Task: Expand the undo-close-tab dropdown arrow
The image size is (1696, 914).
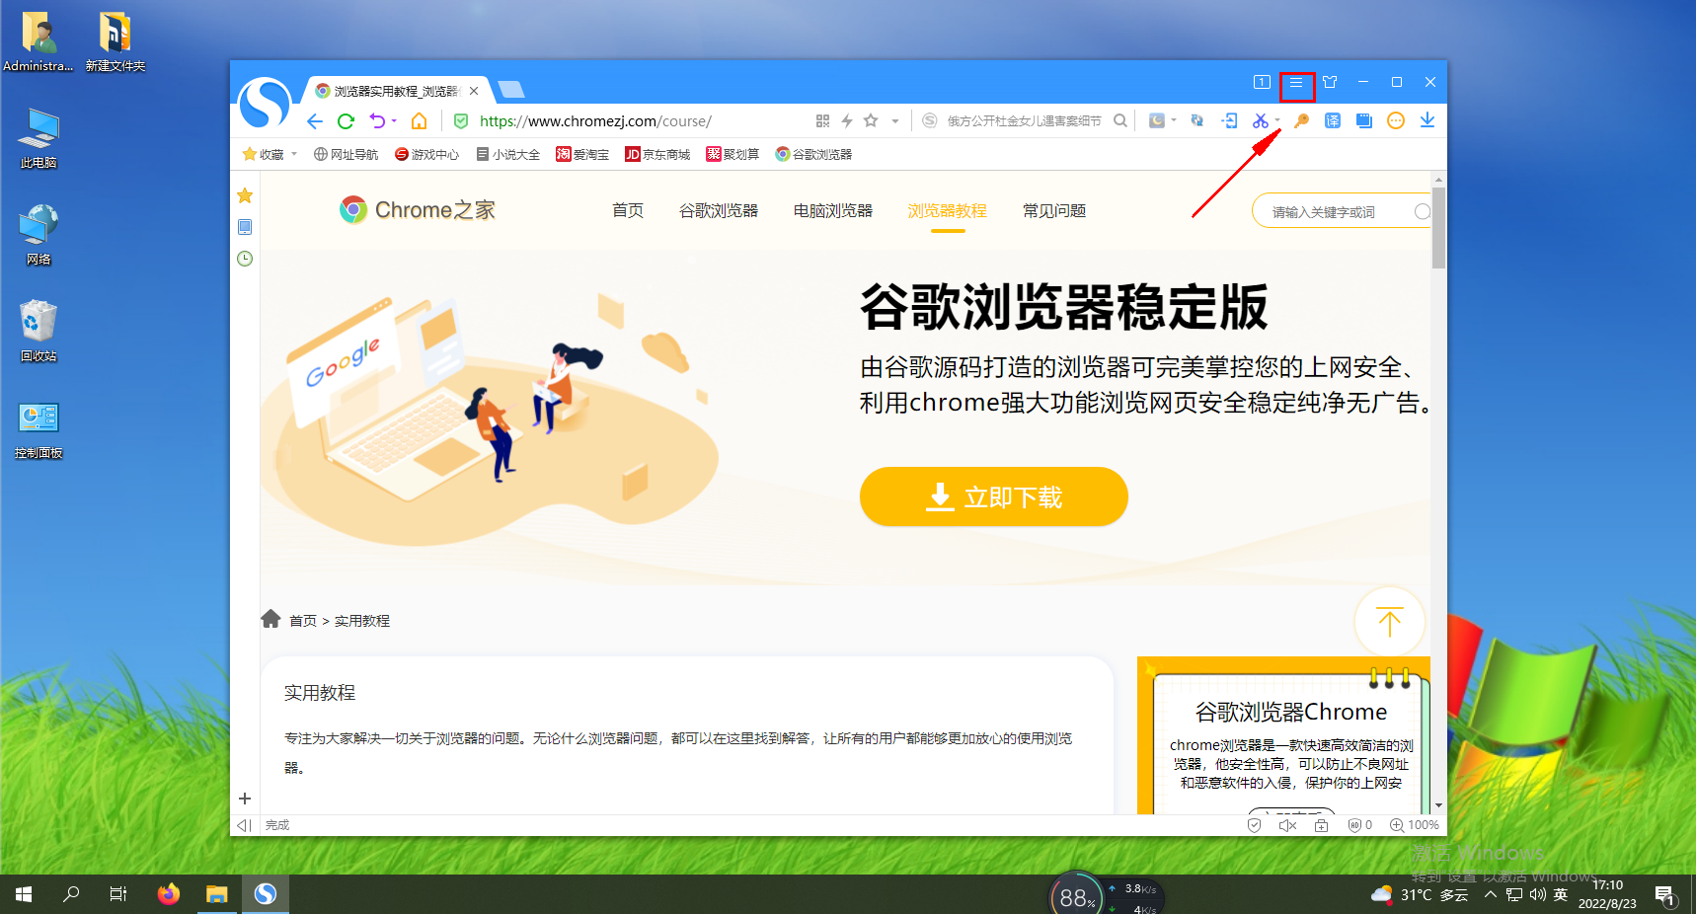Action: click(394, 121)
